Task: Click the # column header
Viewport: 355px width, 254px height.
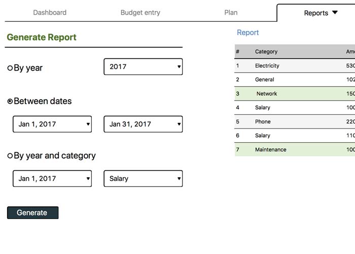Action: coord(237,51)
